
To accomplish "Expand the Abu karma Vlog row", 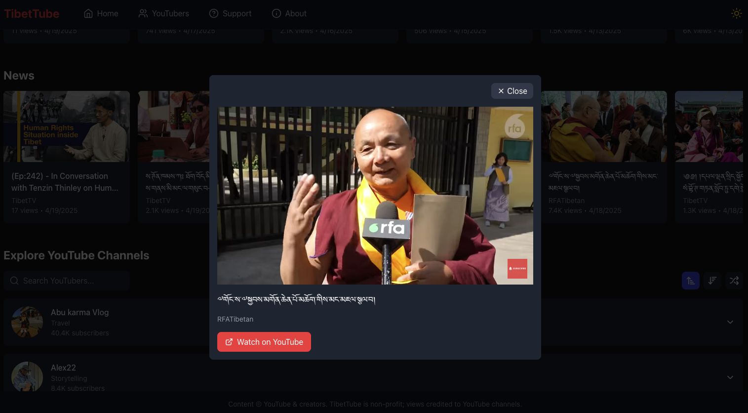I will 730,322.
